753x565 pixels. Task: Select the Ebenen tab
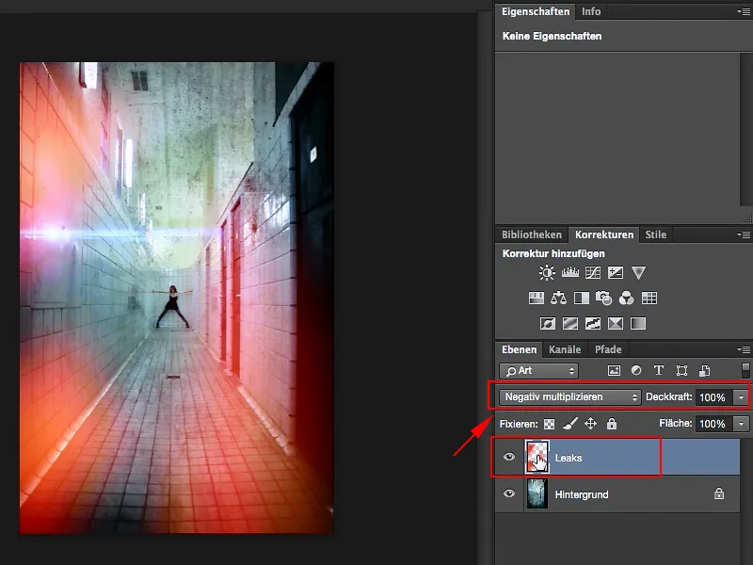[520, 349]
